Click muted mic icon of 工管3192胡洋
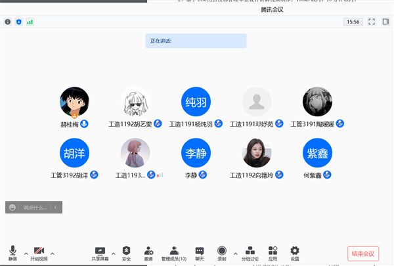394x266 pixels. [94, 175]
